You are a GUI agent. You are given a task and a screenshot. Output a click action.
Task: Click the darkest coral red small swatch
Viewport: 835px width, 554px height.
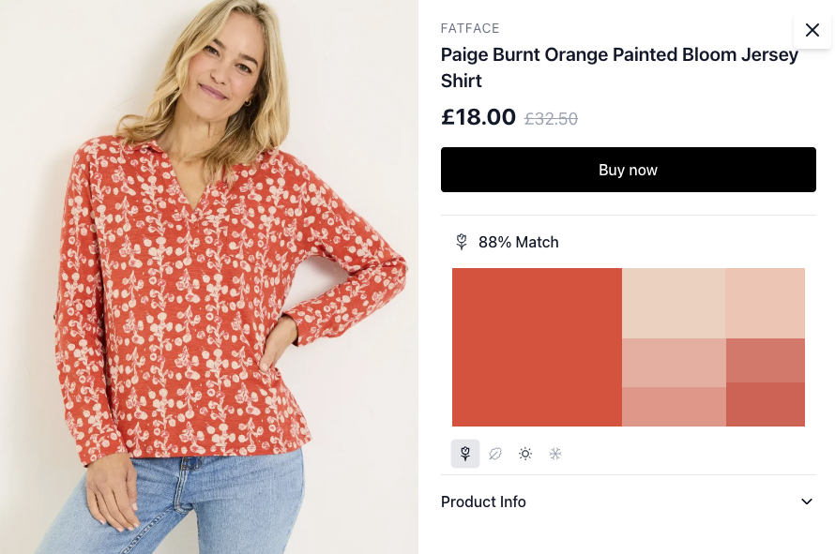765,405
